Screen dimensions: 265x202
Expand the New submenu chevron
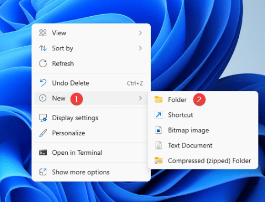click(140, 98)
